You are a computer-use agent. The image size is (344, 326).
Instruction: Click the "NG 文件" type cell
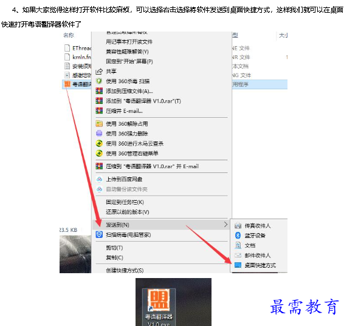click(x=241, y=75)
